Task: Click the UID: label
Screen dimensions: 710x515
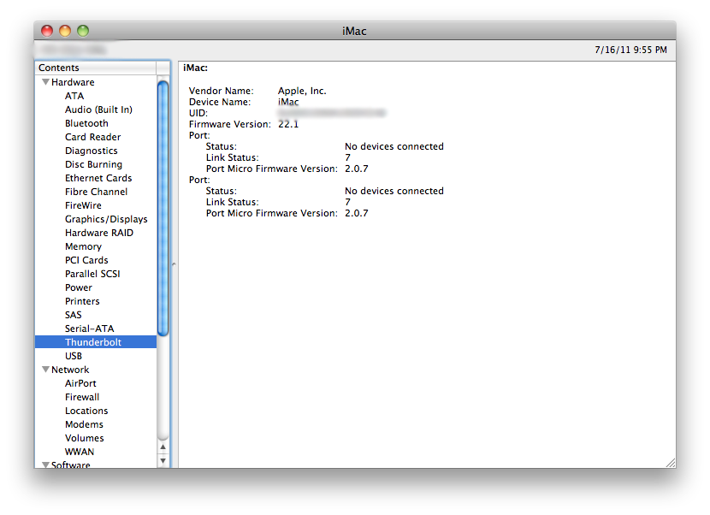Action: pos(198,113)
